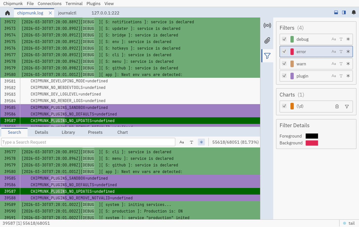Open the attachments paperclip sidebar icon
Image resolution: width=359 pixels, height=227 pixels.
coord(267,41)
